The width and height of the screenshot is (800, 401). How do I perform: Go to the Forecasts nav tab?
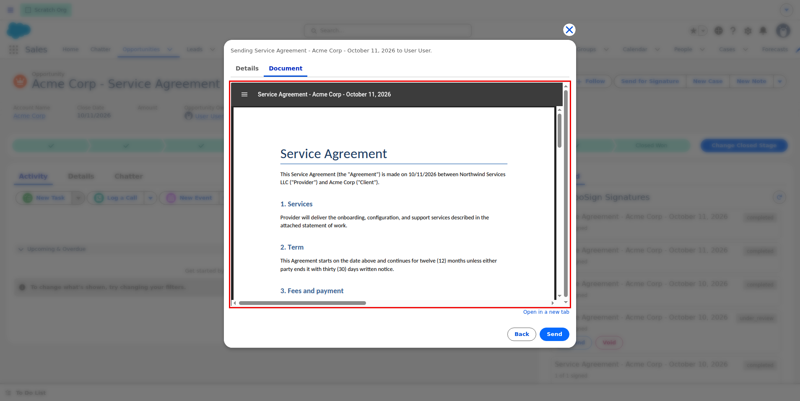coord(775,49)
